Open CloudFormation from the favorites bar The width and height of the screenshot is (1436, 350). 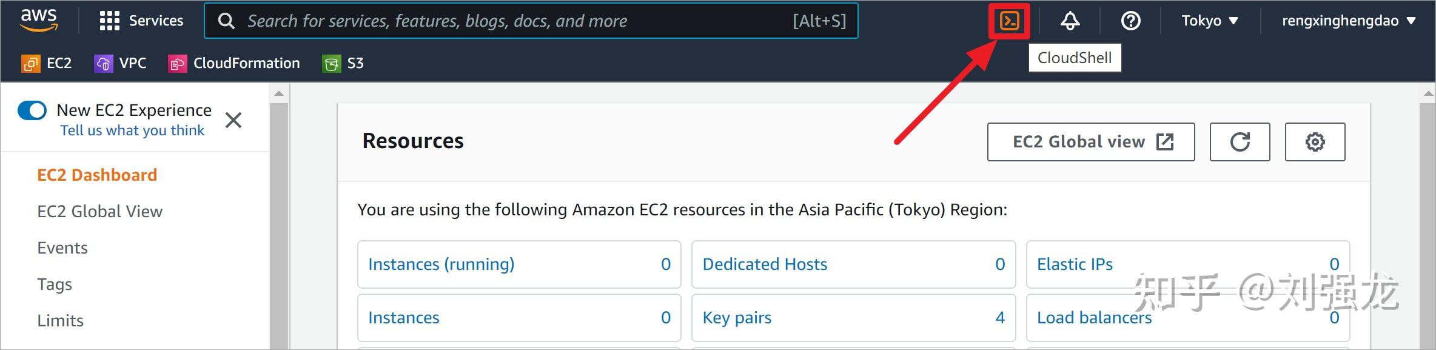coord(234,63)
